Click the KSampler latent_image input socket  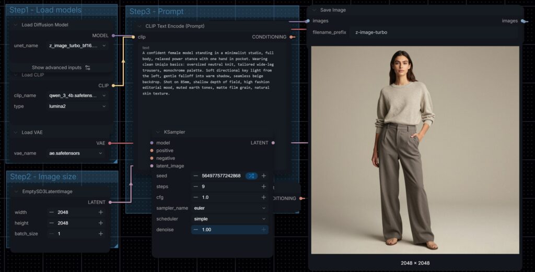tap(152, 166)
